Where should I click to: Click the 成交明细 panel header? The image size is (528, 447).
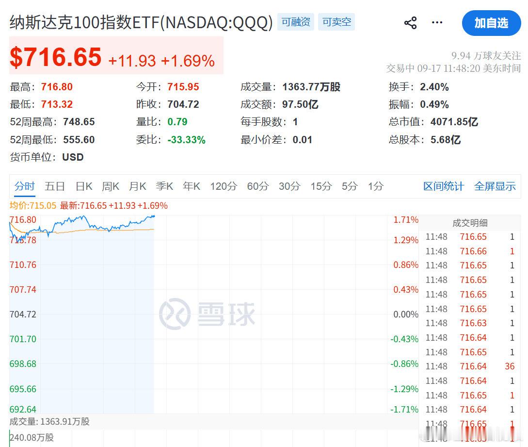[470, 223]
